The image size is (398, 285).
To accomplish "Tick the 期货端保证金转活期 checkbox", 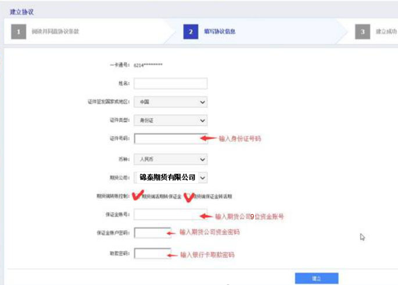I will pos(188,196).
